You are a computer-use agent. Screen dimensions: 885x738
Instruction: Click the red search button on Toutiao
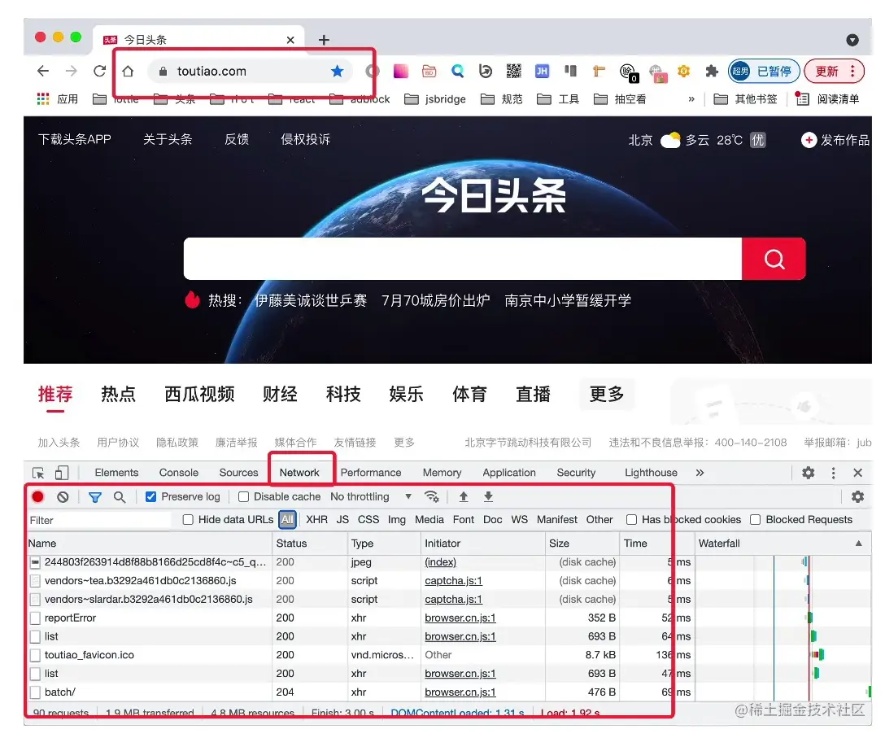[x=774, y=260]
